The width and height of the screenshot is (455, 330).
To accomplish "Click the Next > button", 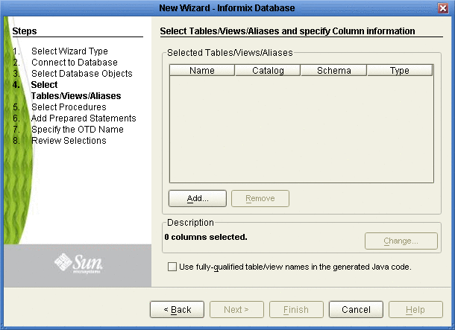I will pos(236,310).
